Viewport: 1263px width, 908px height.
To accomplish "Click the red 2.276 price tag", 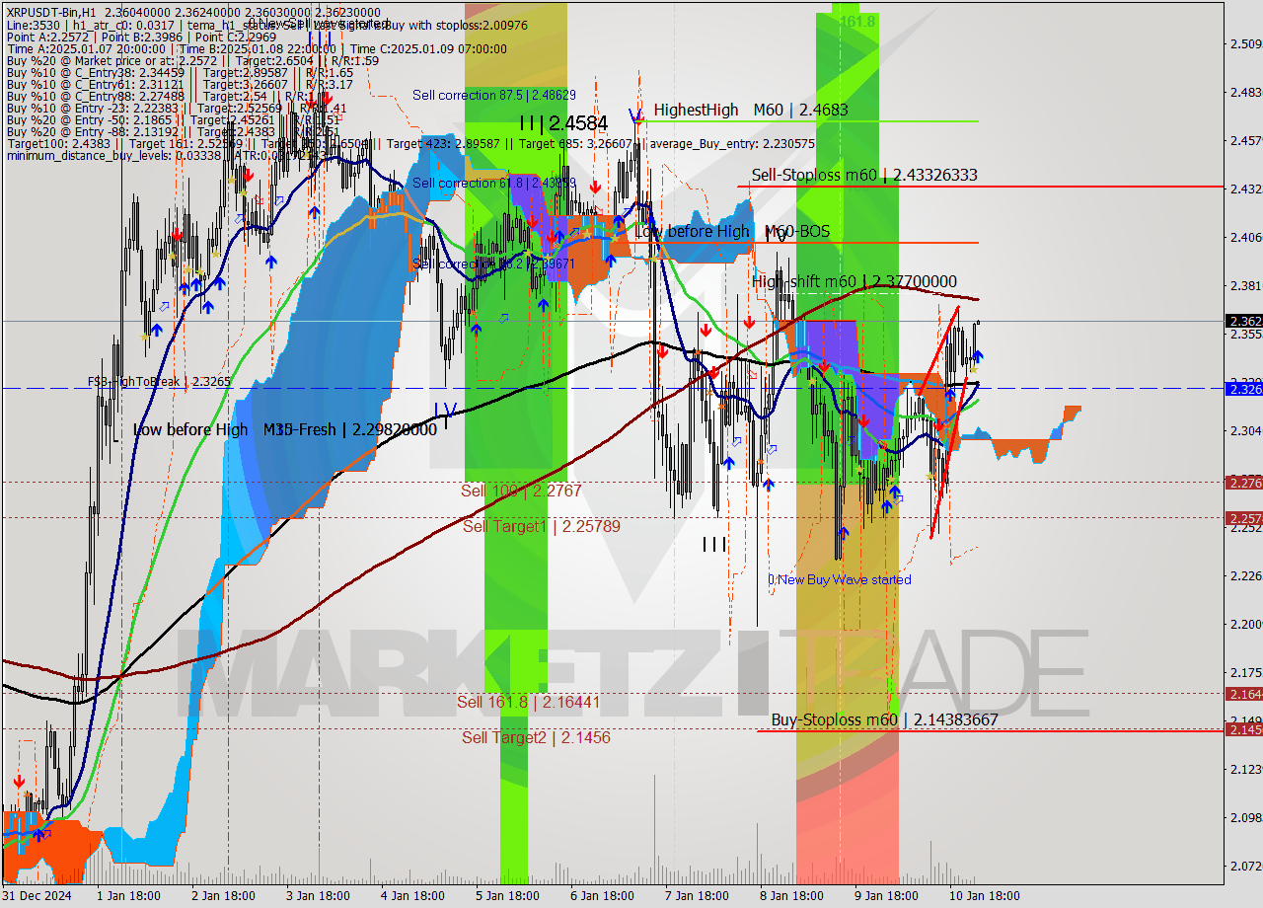I will tap(1243, 482).
